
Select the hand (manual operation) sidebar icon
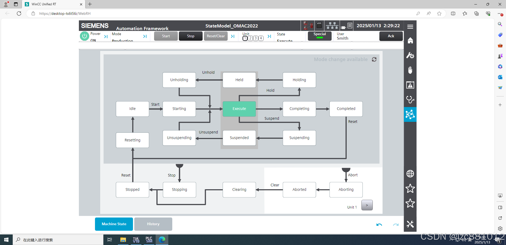tap(410, 70)
